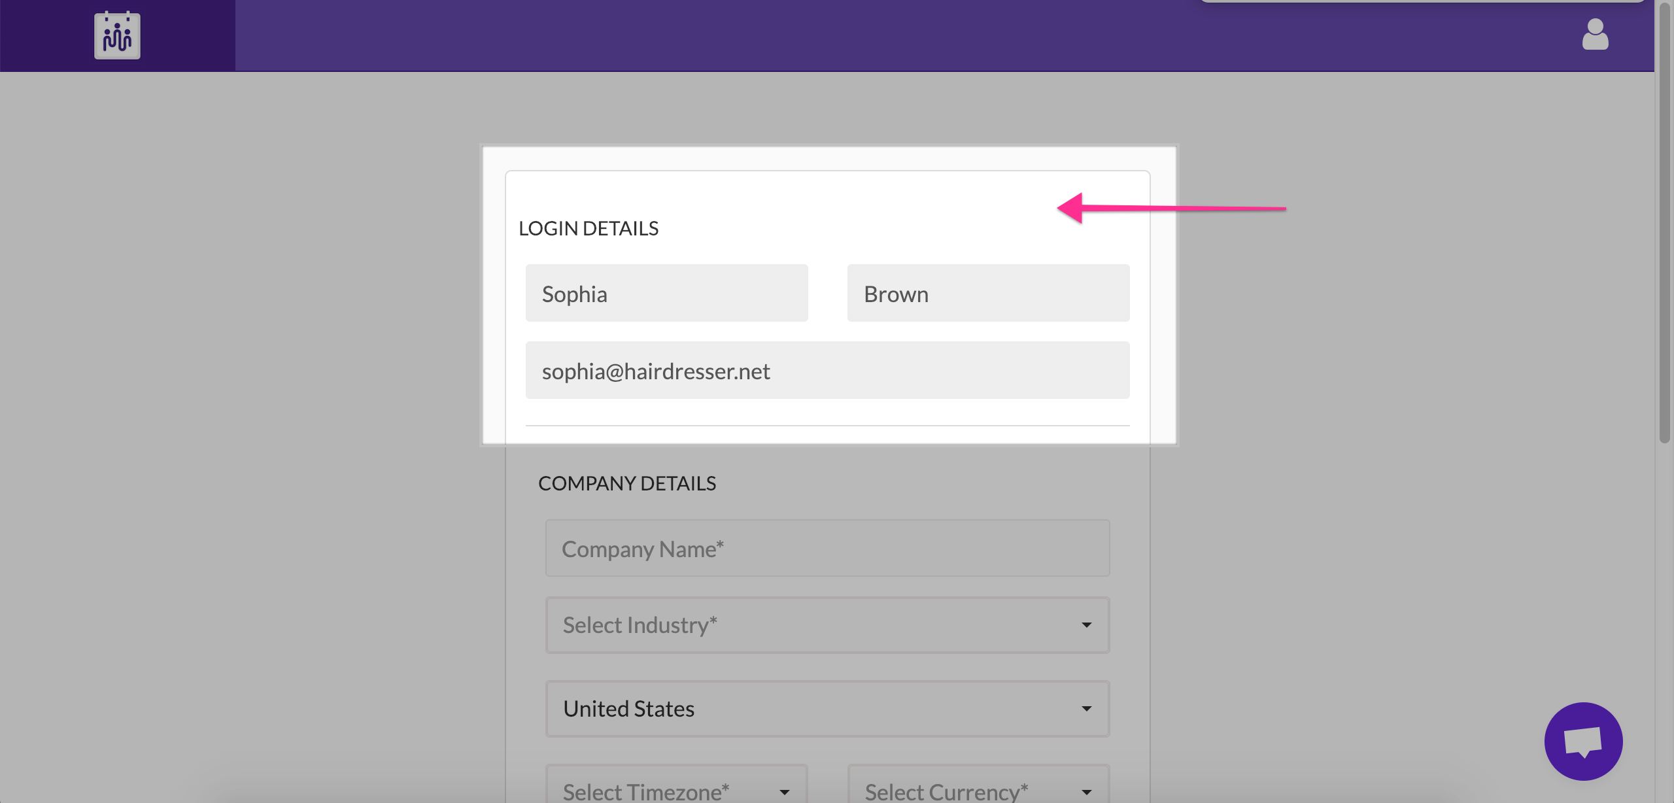Open the Select Industry dropdown
The width and height of the screenshot is (1674, 803).
[827, 625]
